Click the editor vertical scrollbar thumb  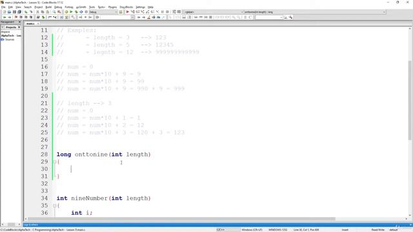[x=410, y=100]
